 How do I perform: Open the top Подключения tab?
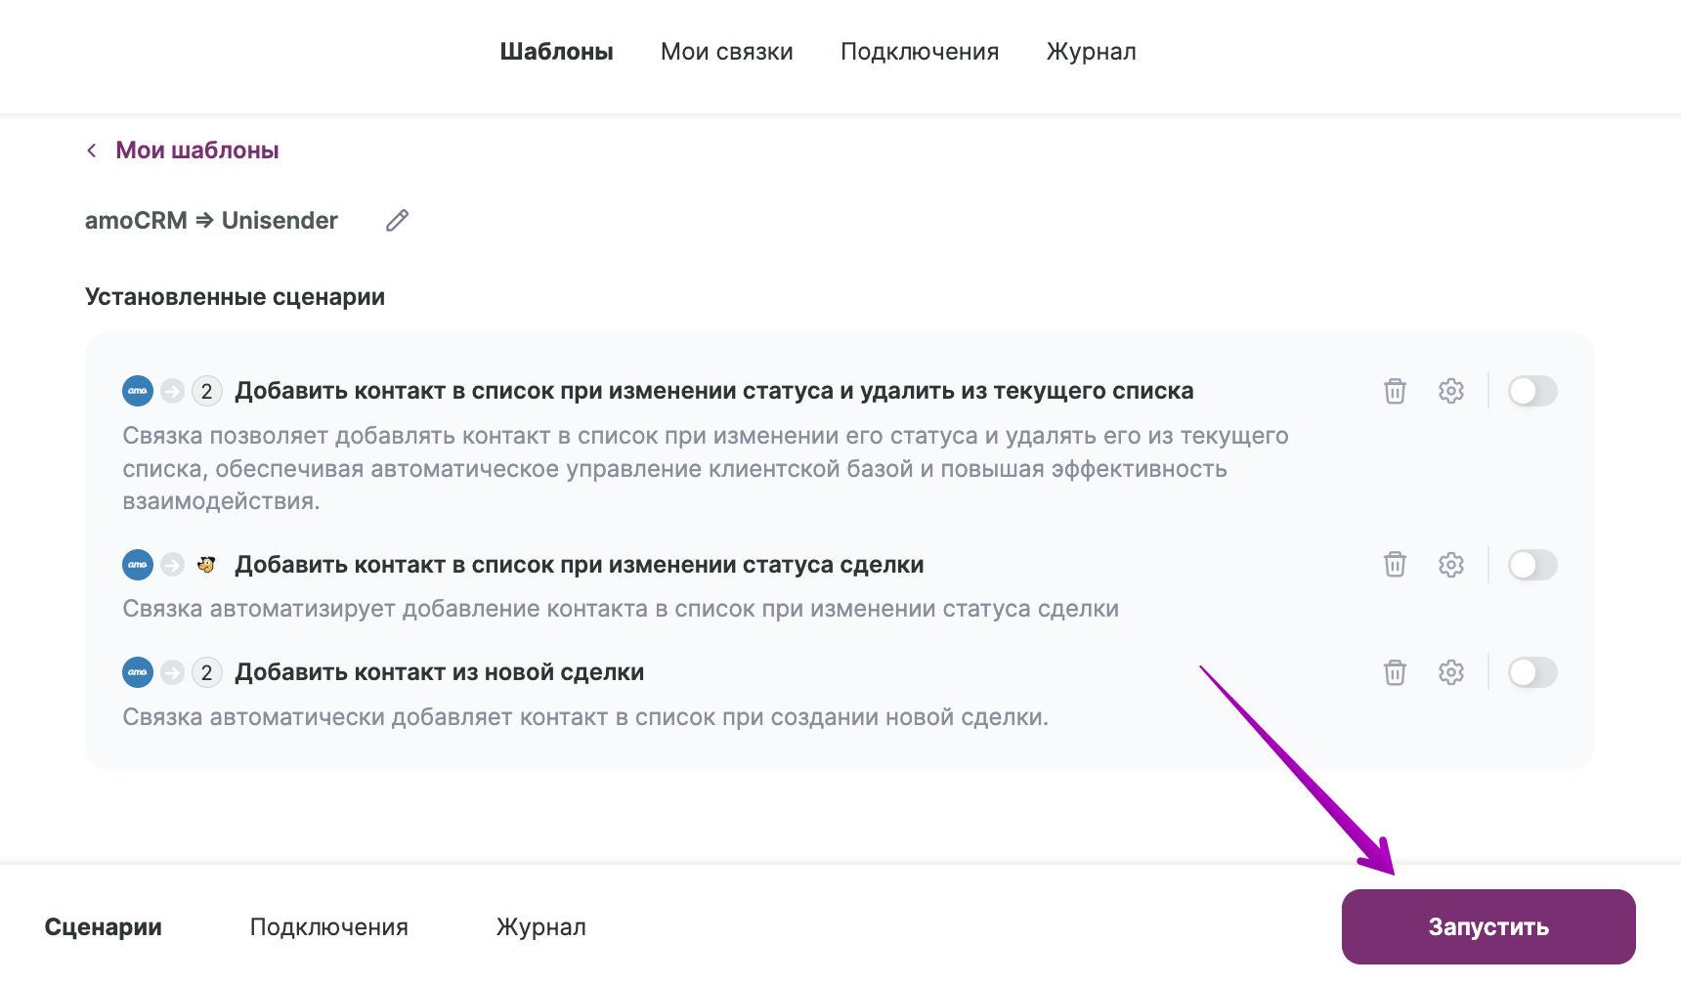click(920, 52)
